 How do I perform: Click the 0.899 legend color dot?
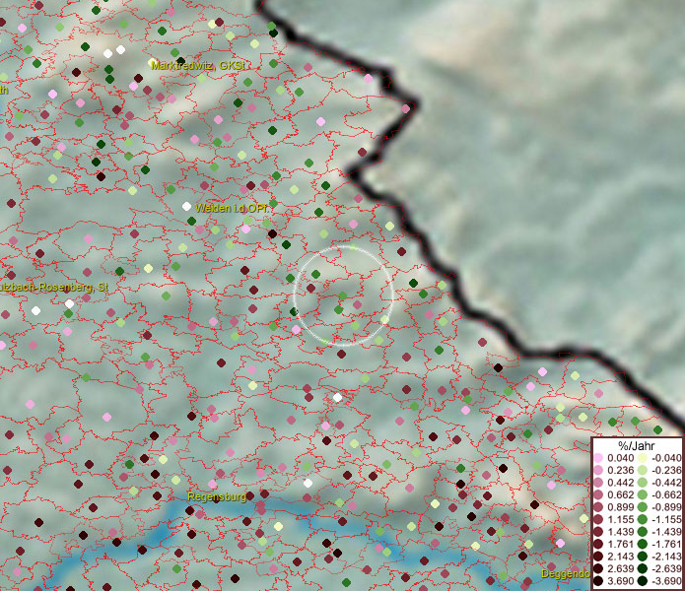click(599, 507)
